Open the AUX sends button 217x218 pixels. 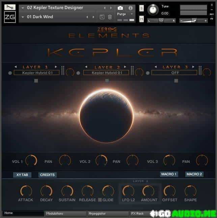click(212, 14)
